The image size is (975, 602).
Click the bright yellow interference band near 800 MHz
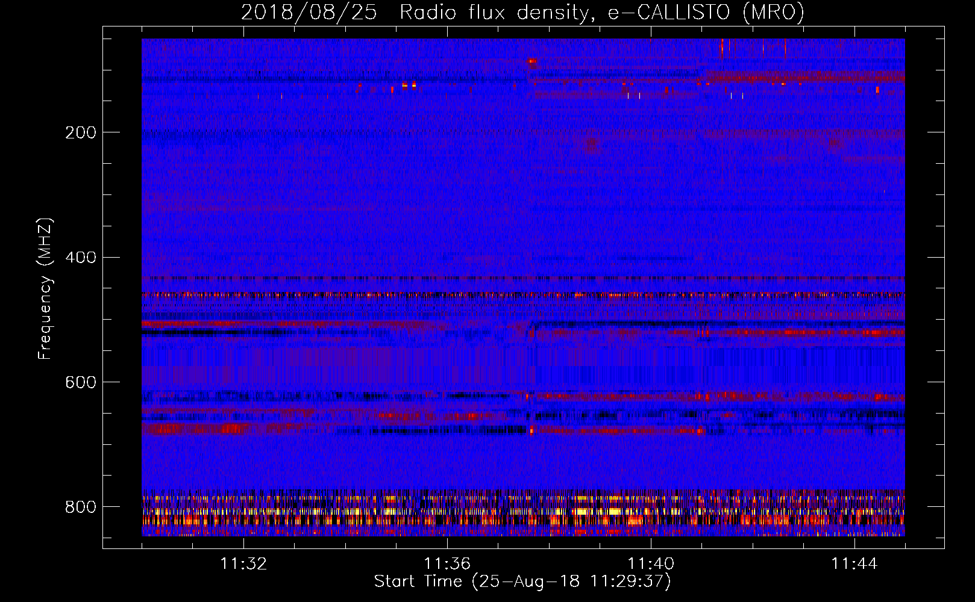pos(523,512)
